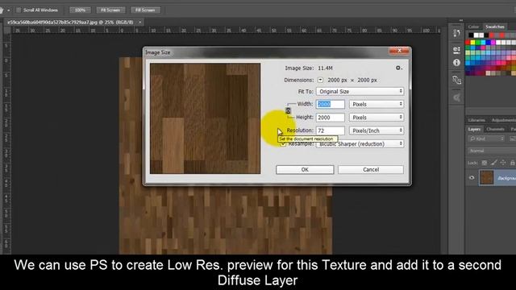Click the lock all padlock icon
The width and height of the screenshot is (516, 290).
(513, 163)
